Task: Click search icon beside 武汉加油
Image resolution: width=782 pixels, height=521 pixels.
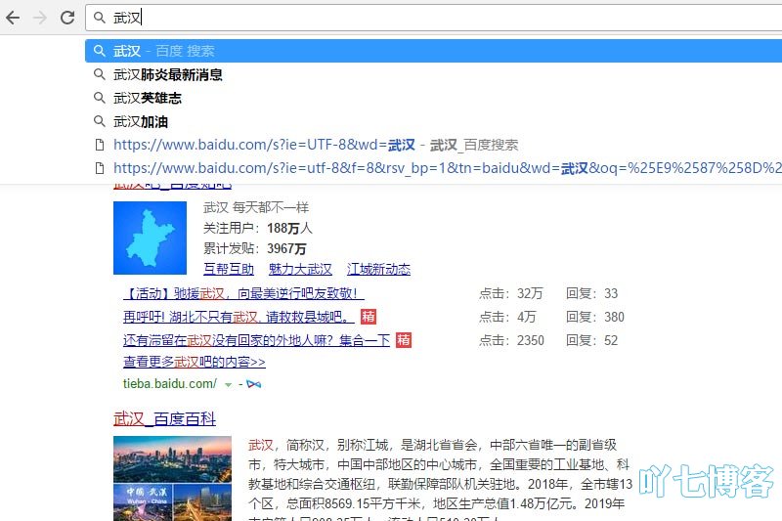Action: (x=100, y=121)
